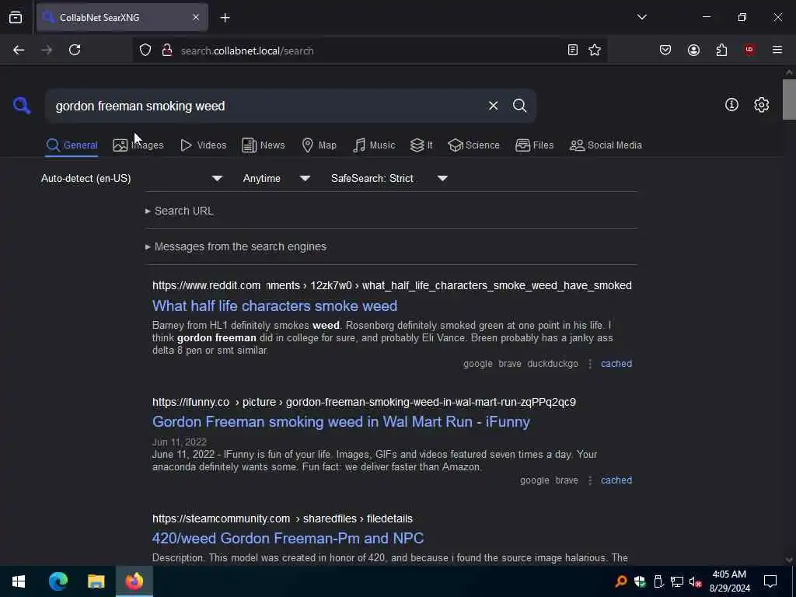This screenshot has height=597, width=796.
Task: Click the 'Jun 11, 2022' result date
Action: tap(180, 442)
